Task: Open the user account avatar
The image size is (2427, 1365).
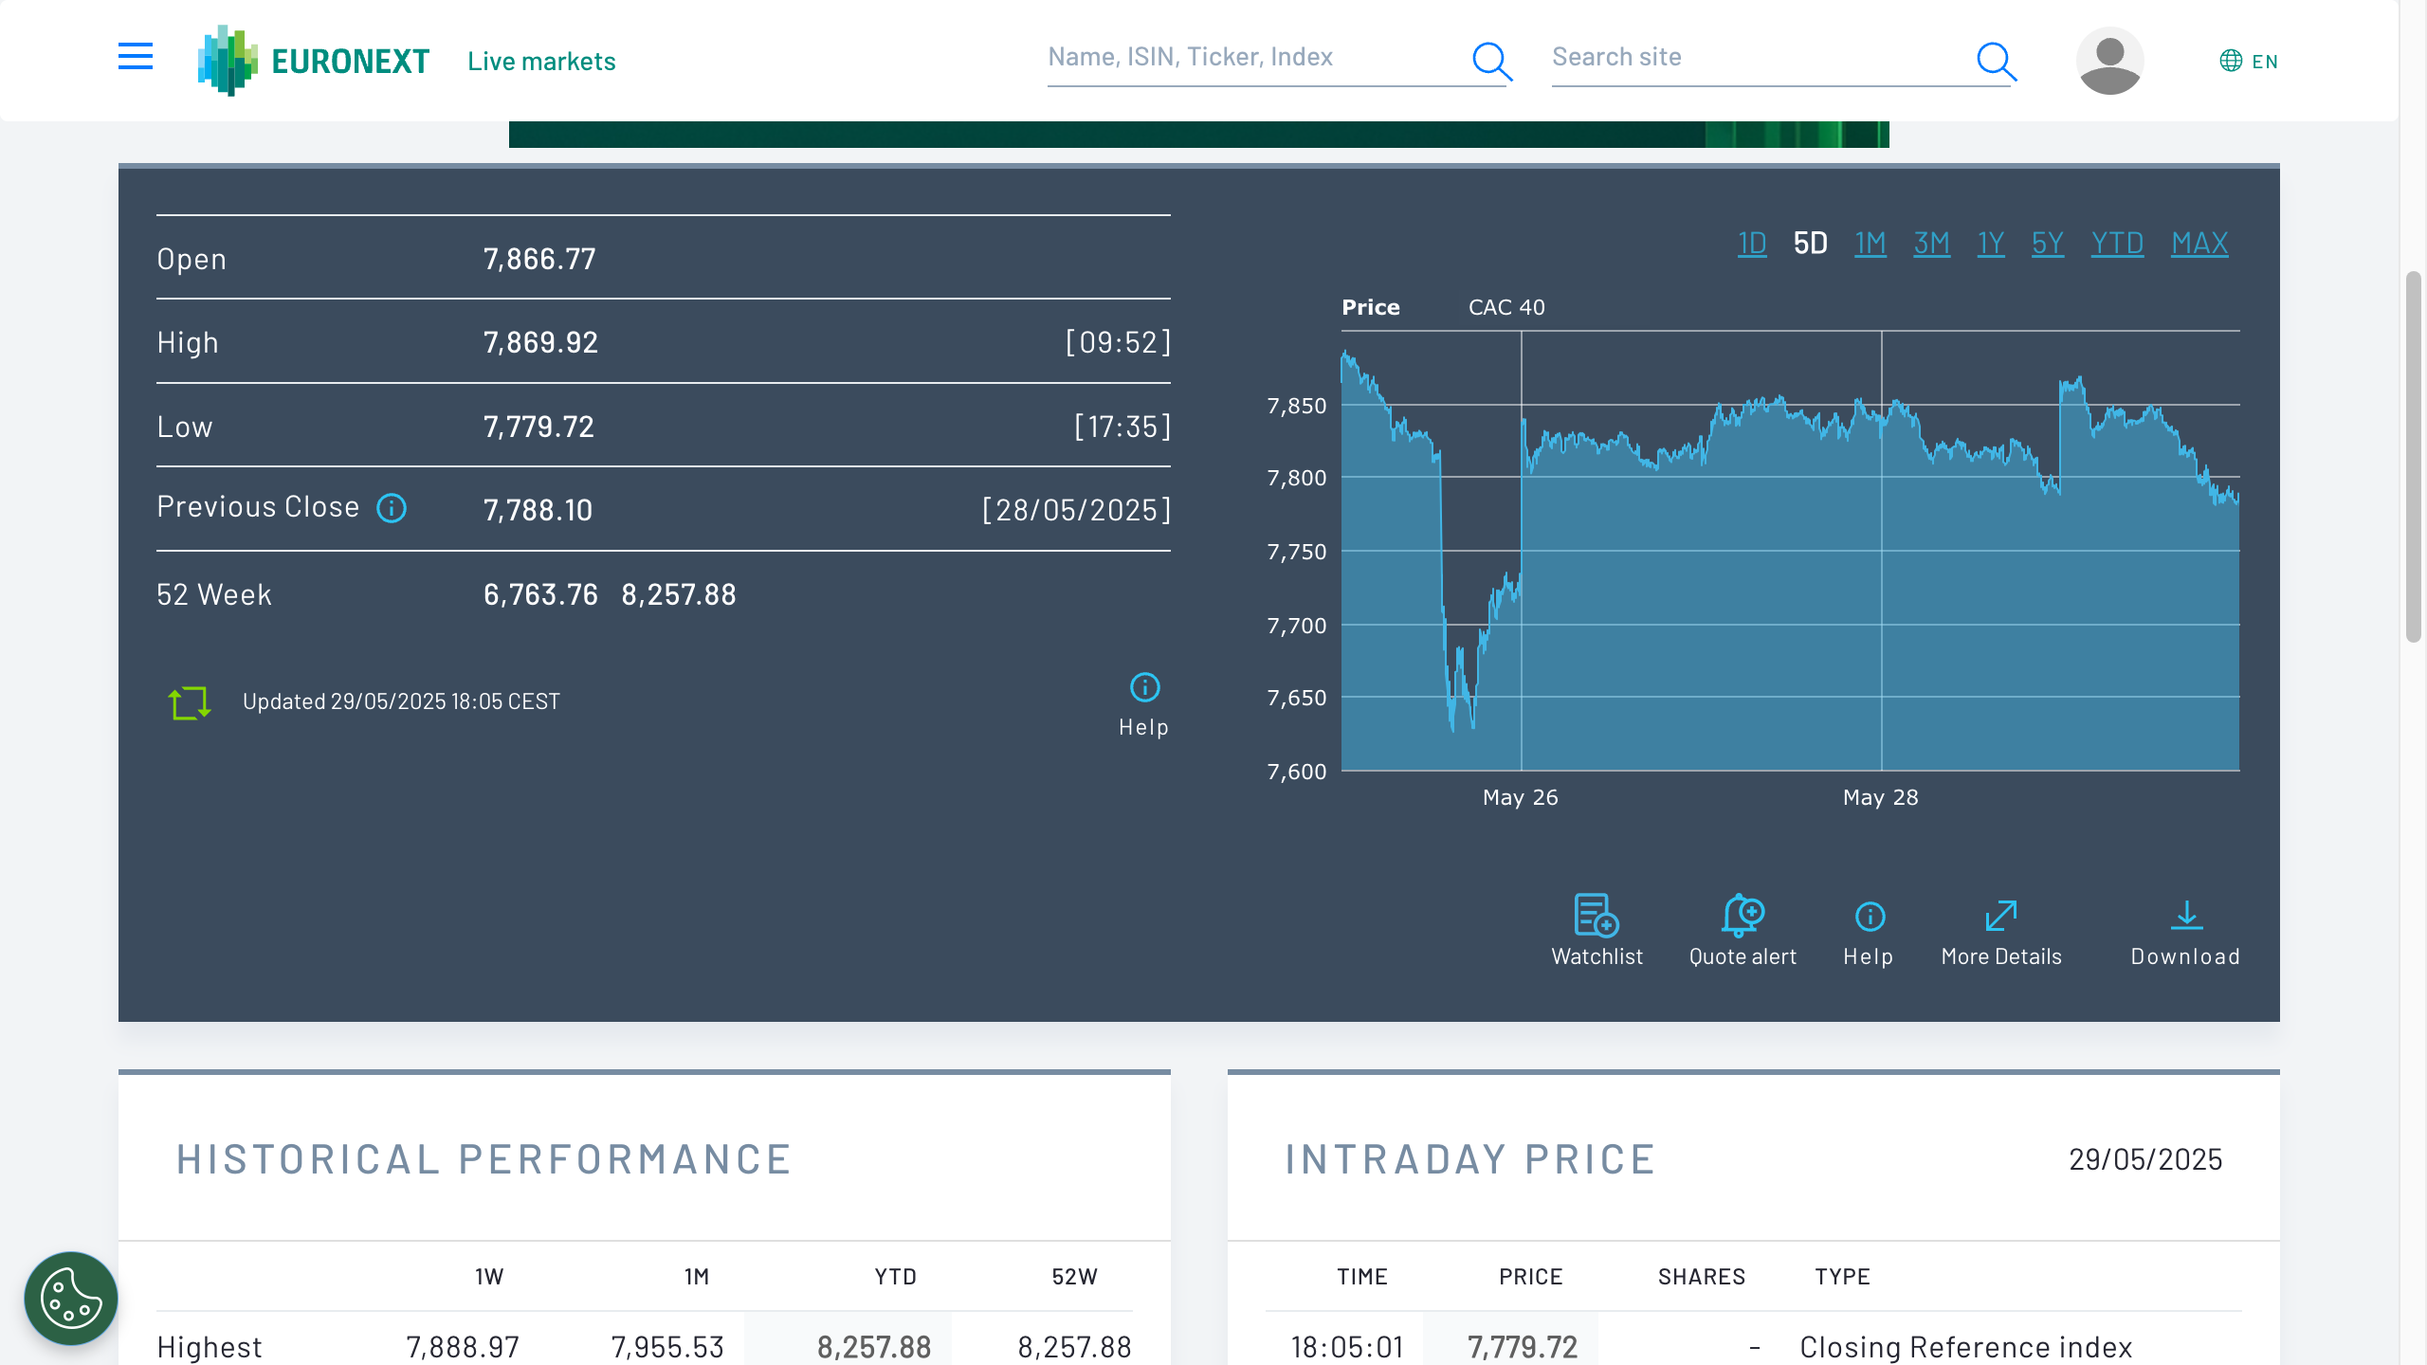Action: click(x=2109, y=61)
